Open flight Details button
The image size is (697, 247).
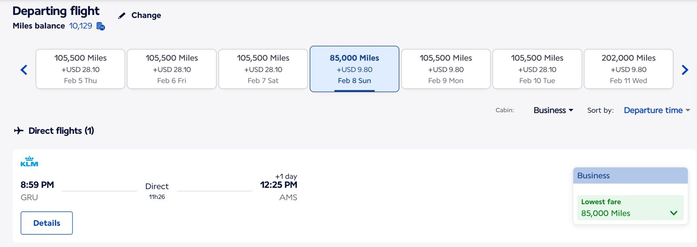click(47, 223)
